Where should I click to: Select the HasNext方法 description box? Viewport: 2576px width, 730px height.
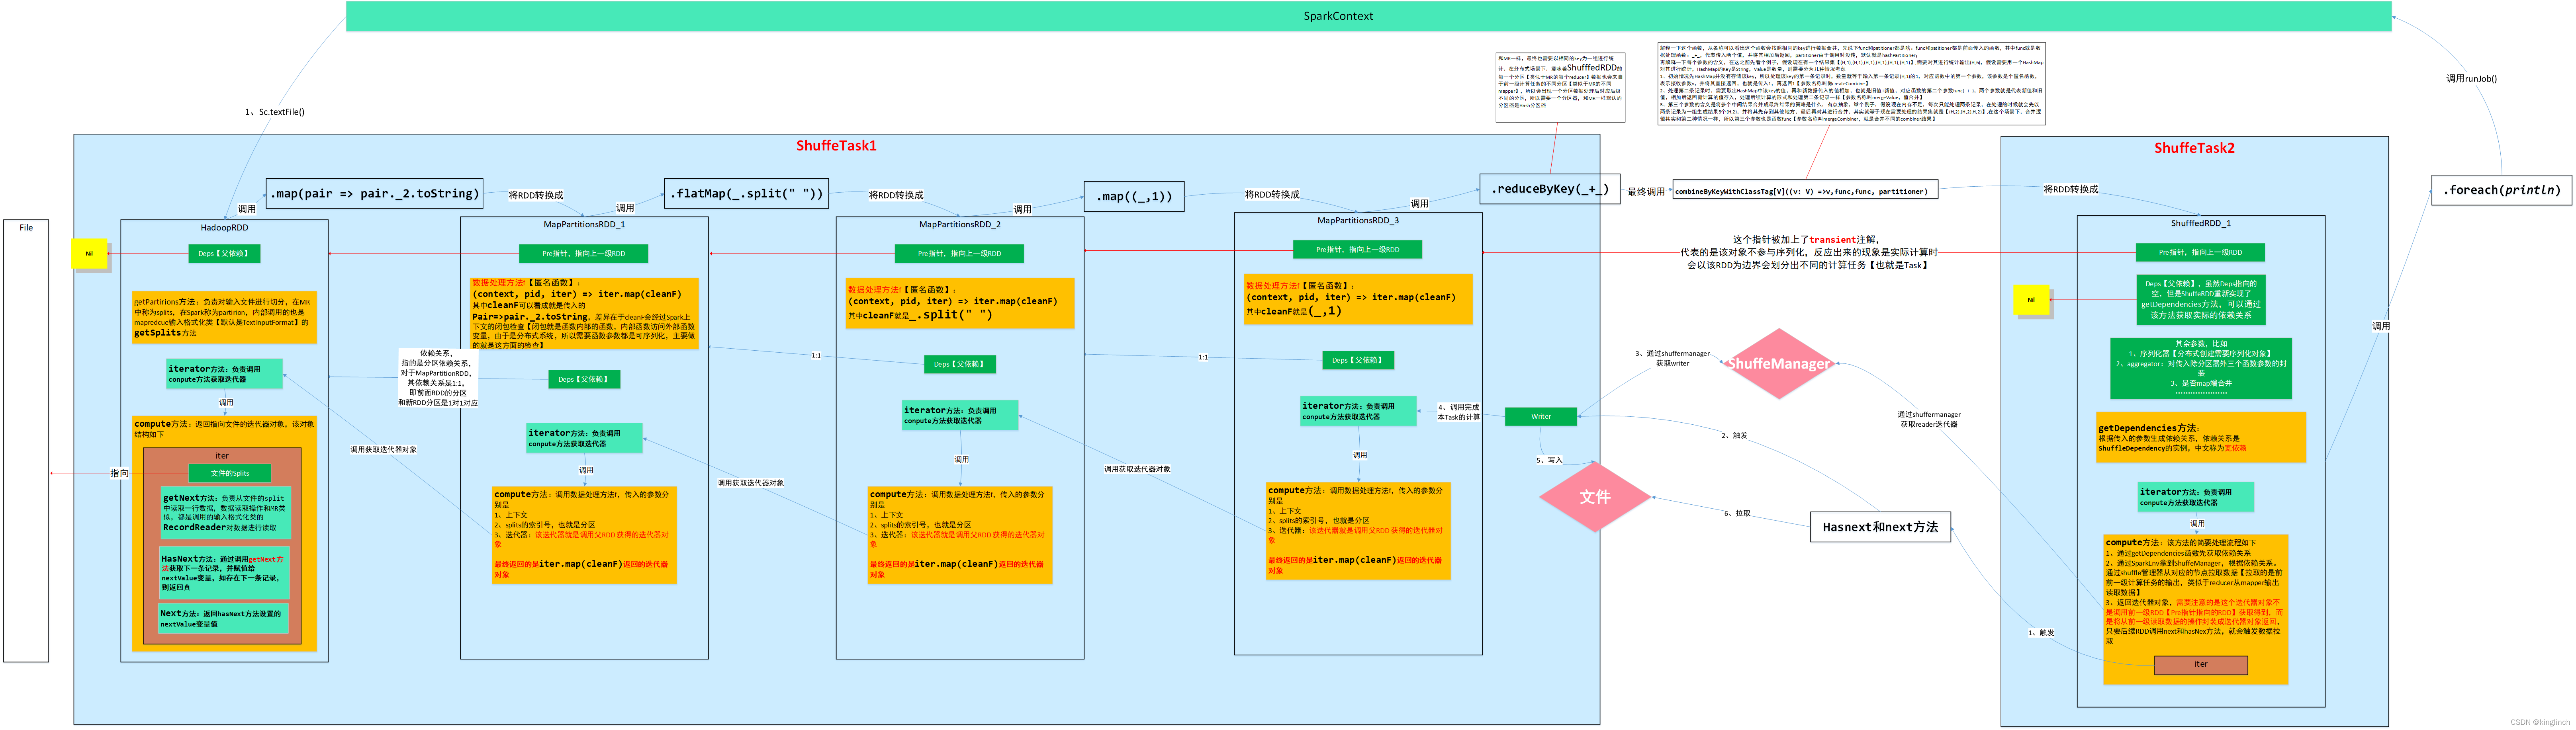[x=224, y=573]
